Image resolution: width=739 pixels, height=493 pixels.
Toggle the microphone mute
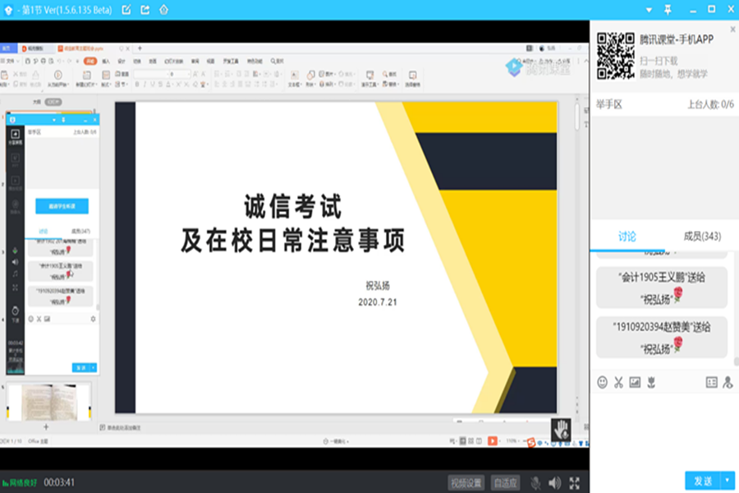tap(535, 482)
